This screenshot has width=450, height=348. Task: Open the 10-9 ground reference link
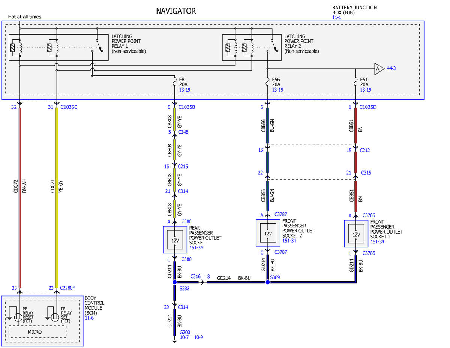(199, 337)
